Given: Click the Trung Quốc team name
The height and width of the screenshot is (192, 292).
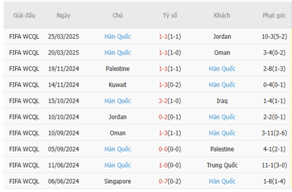Looking at the screenshot, I should 222,165.
